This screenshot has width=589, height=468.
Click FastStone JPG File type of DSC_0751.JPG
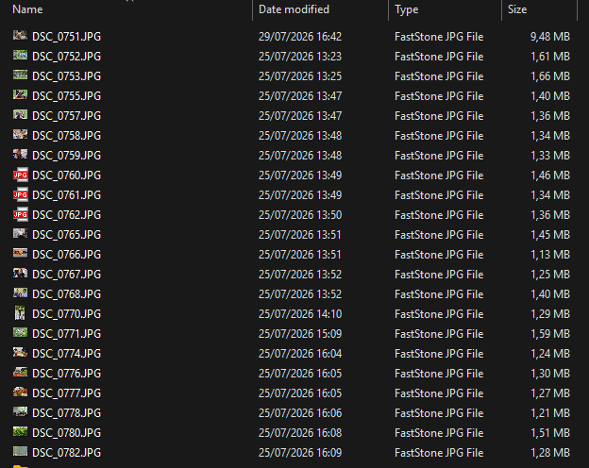click(x=439, y=37)
